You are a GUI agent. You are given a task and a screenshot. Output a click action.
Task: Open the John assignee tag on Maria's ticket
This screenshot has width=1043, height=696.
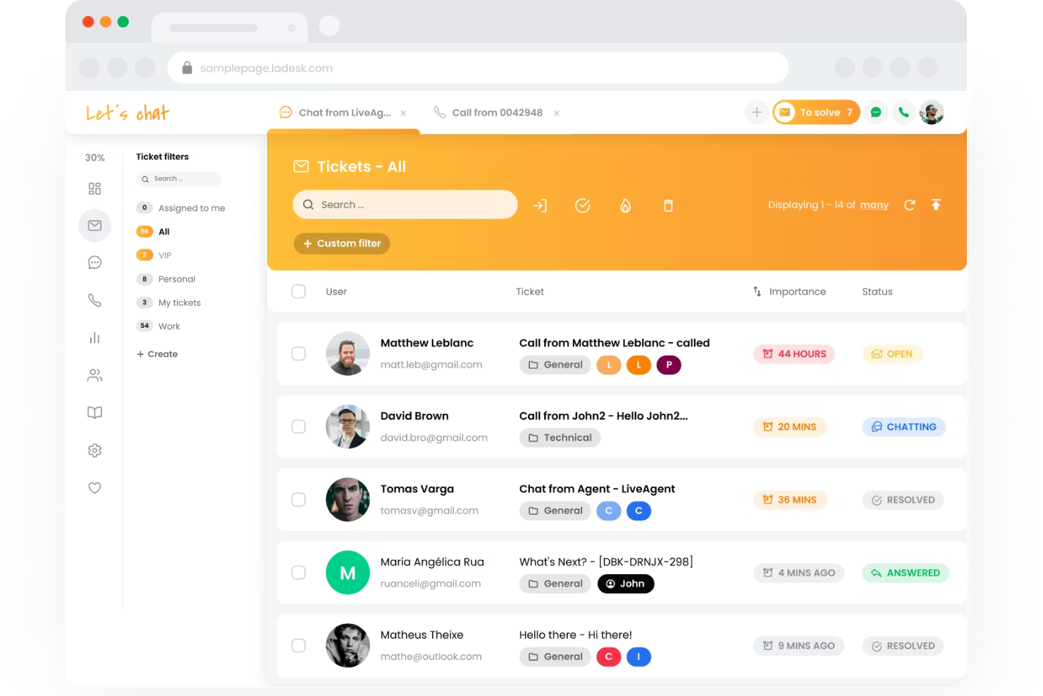point(626,583)
